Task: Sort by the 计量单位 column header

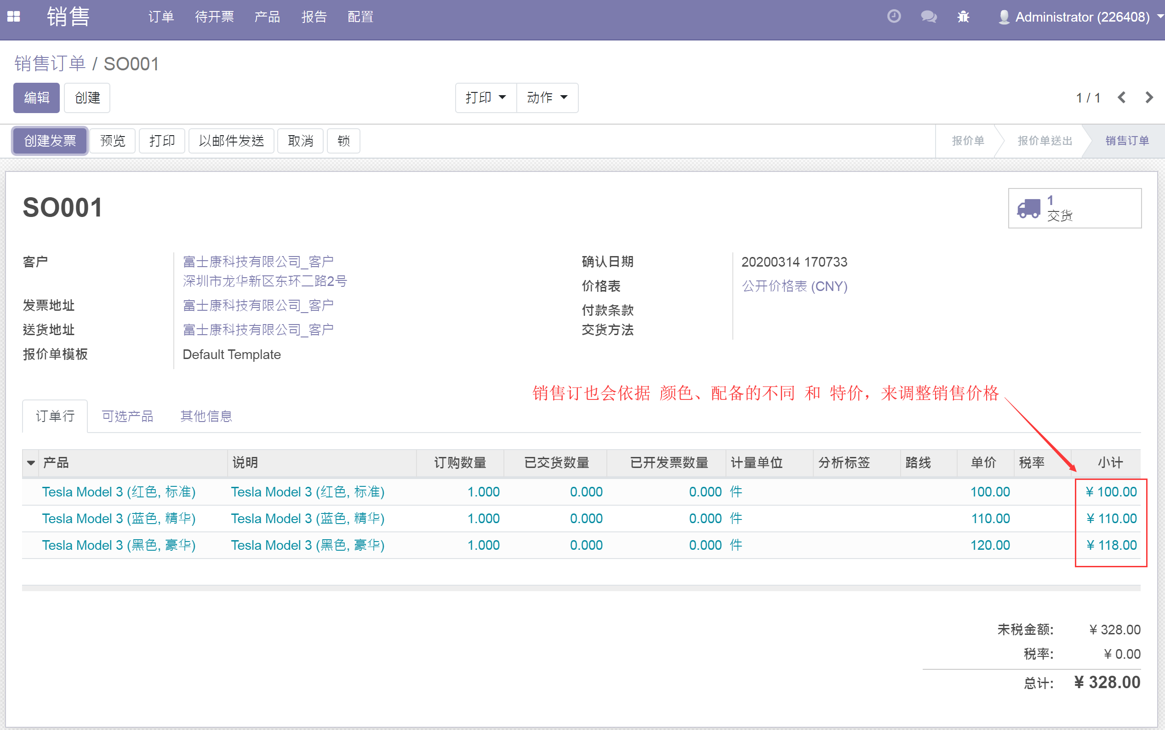Action: pos(770,462)
